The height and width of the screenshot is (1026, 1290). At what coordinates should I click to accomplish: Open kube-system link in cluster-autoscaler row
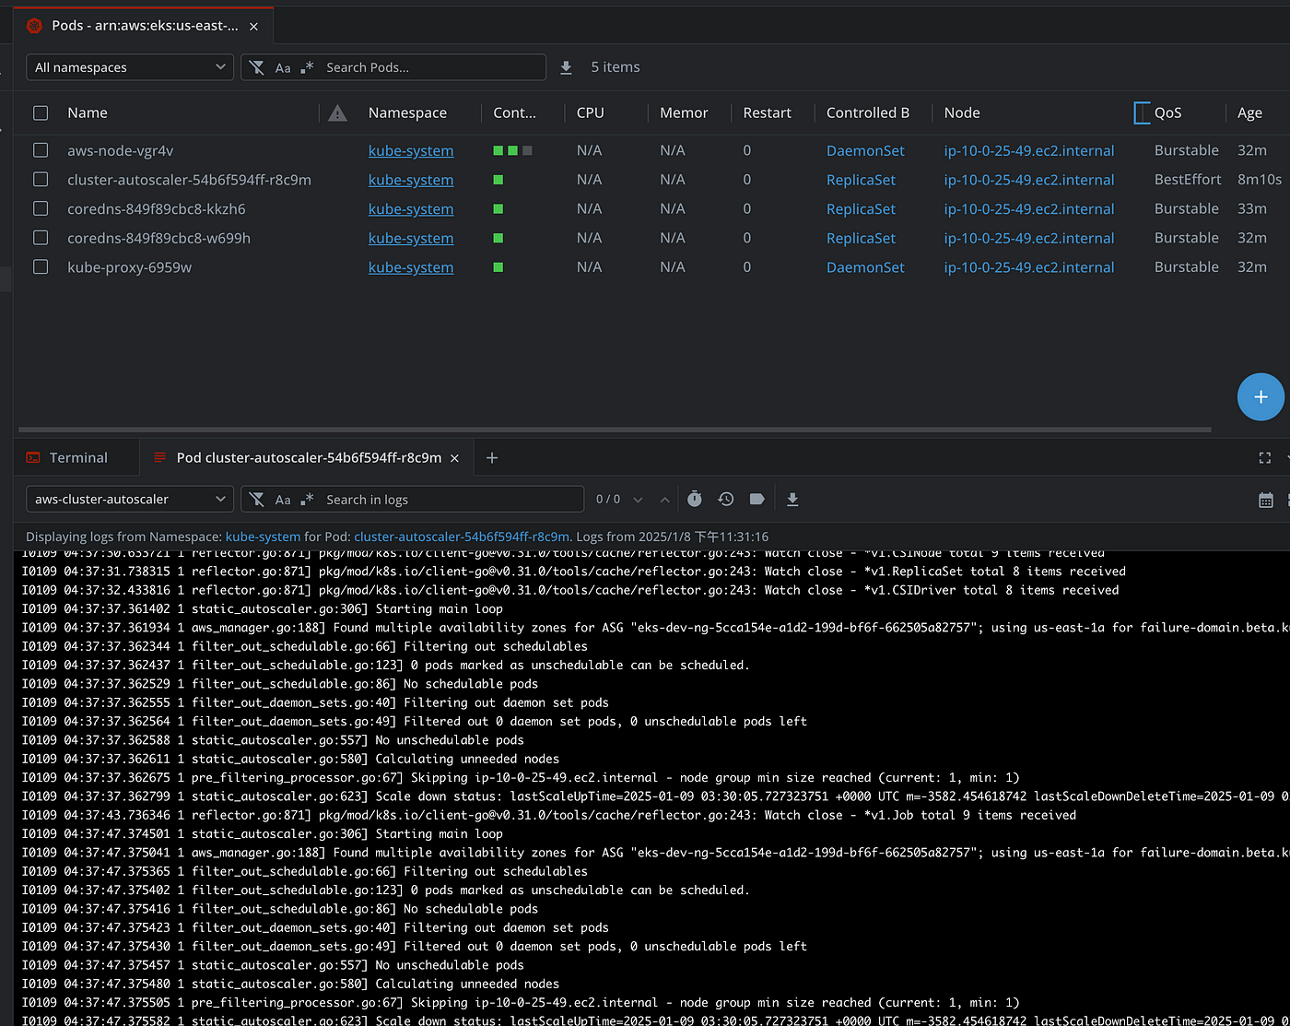411,180
